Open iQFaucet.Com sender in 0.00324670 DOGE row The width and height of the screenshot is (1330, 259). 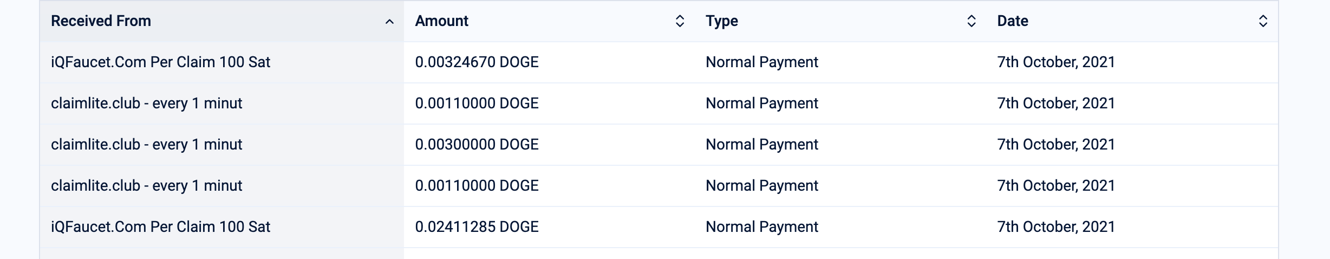[x=160, y=62]
